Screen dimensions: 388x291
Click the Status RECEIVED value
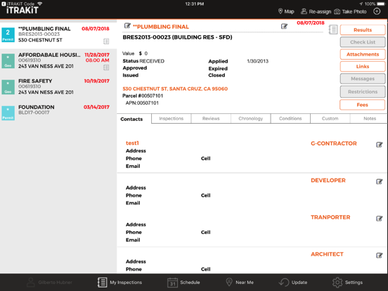(x=152, y=61)
